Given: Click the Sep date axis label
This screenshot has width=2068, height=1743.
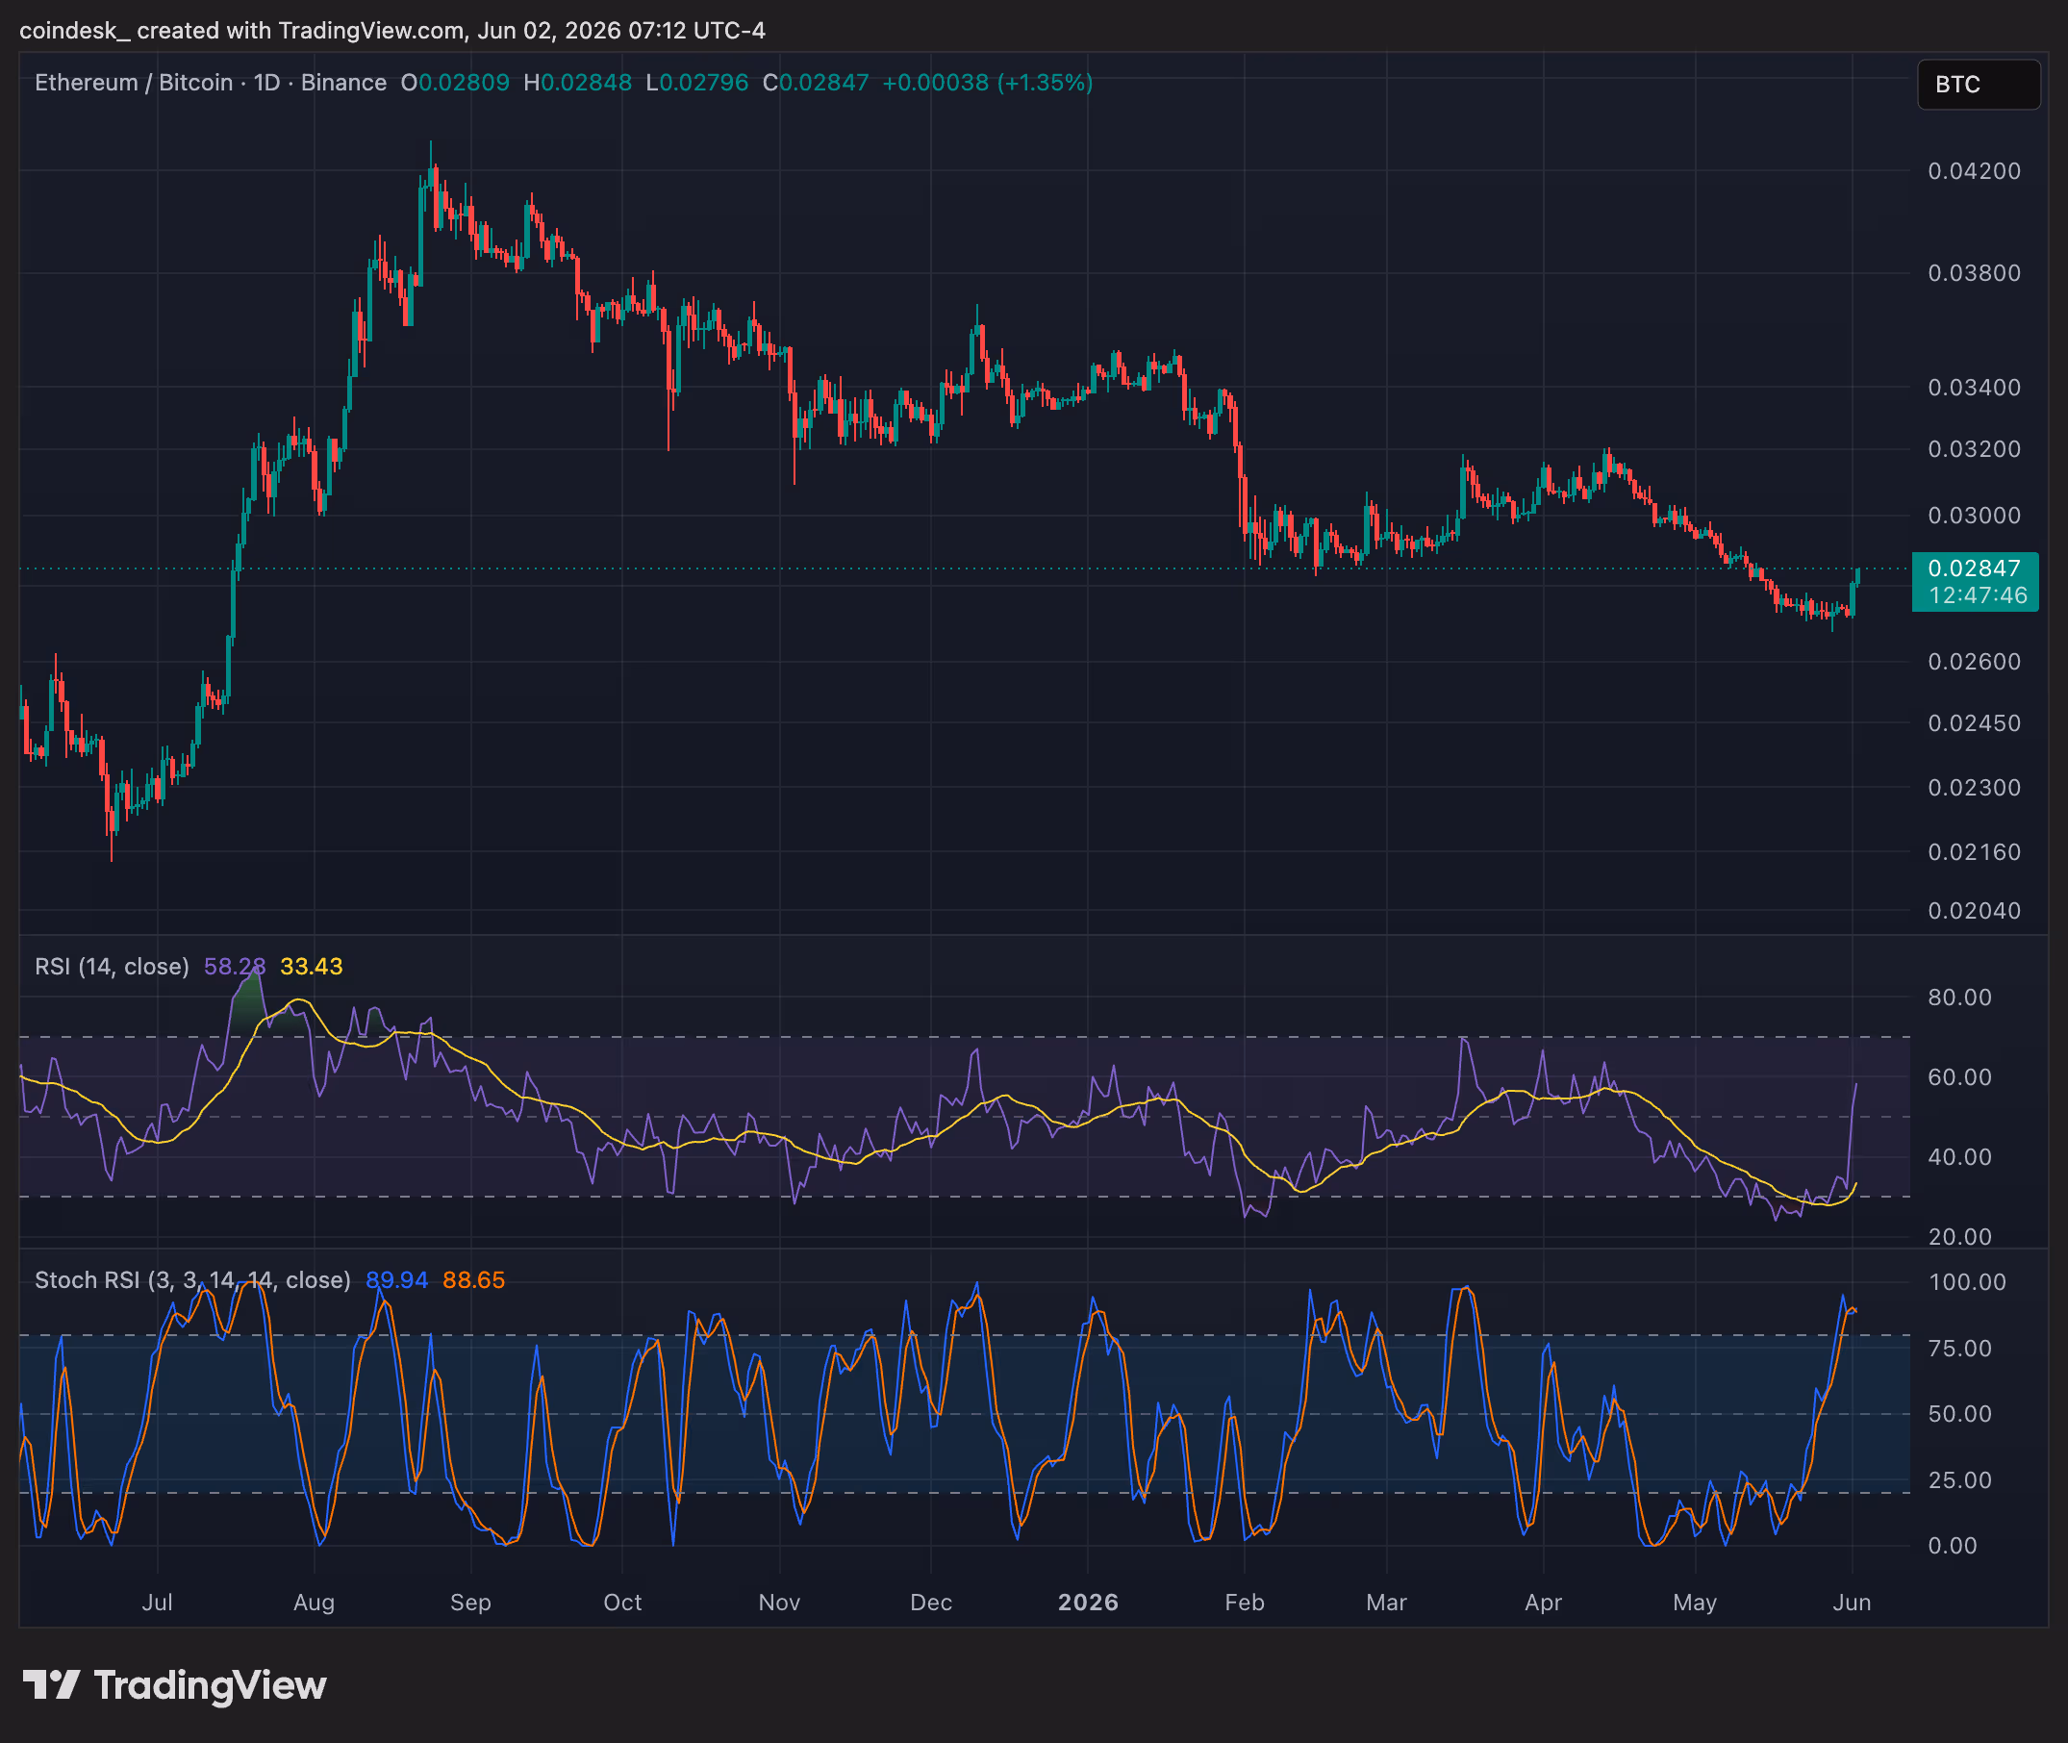Looking at the screenshot, I should point(470,1602).
